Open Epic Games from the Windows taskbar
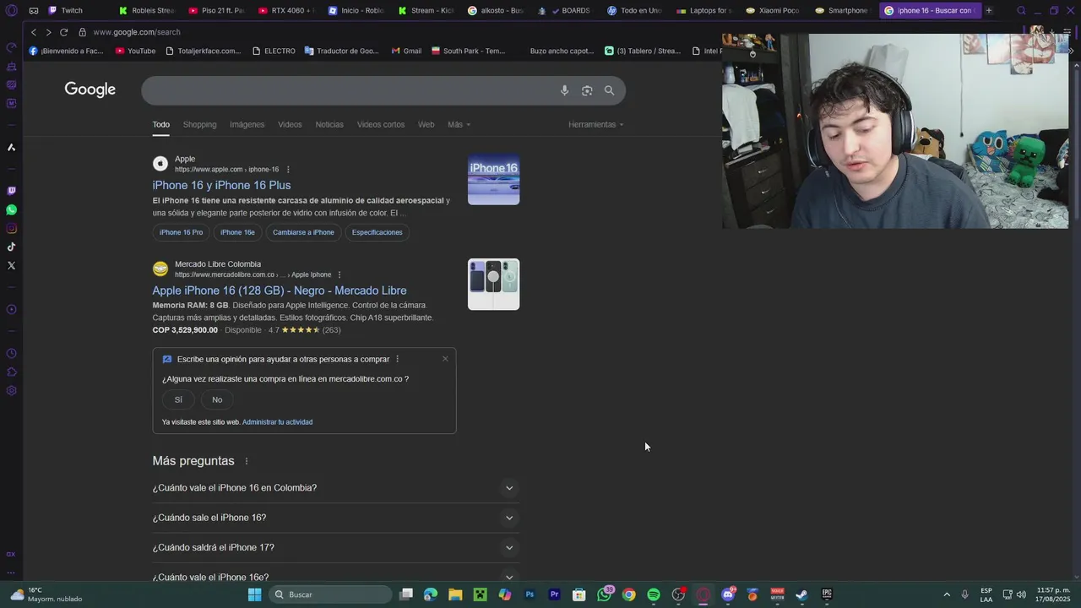 pos(827,594)
